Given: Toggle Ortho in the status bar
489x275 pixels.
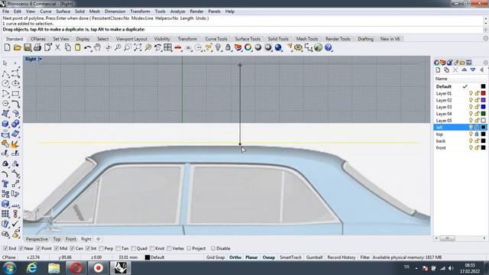Looking at the screenshot, I should click(235, 257).
